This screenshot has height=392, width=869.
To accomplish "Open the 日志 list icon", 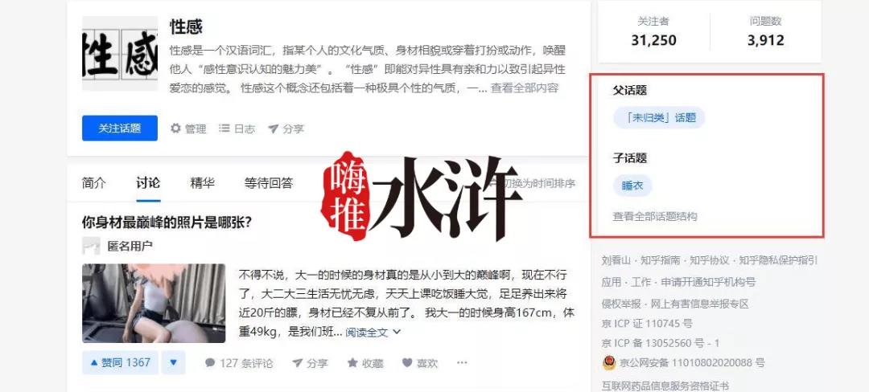I will point(224,129).
